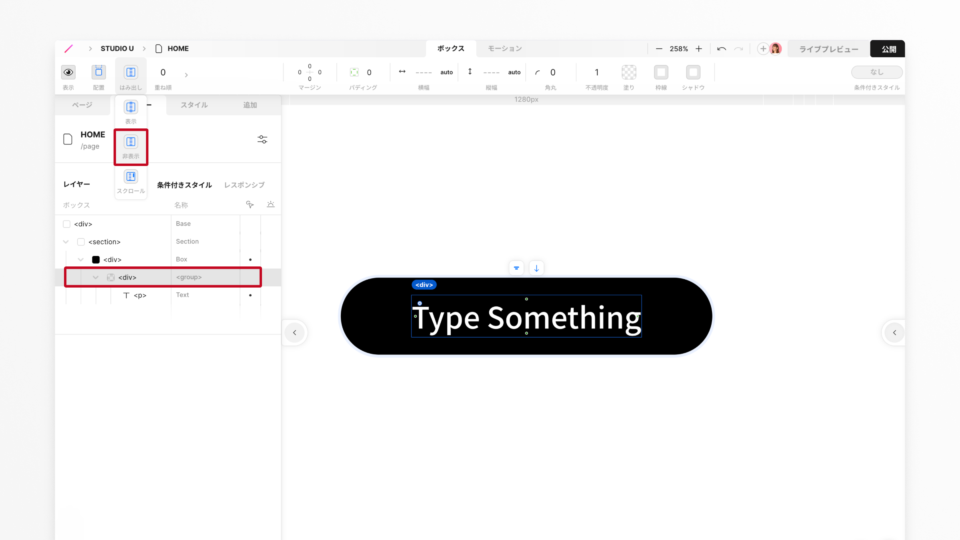
Task: Select the Base div layer
Action: (168, 224)
